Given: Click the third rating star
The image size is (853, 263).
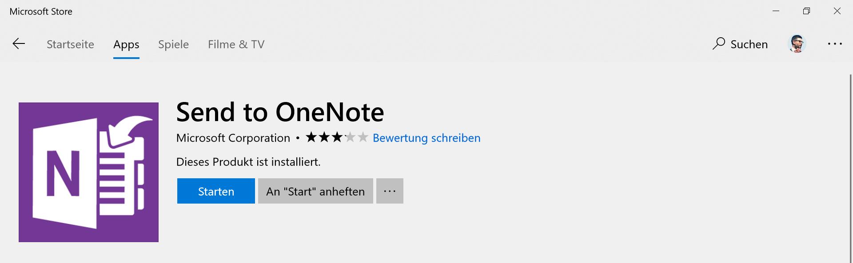Looking at the screenshot, I should pyautogui.click(x=337, y=137).
